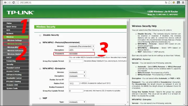Bookmark page with the star icon
Viewport: 188px width, 106px height.
169,3
